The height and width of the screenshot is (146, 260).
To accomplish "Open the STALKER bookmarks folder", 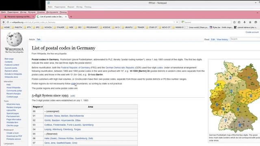I will [59, 27].
